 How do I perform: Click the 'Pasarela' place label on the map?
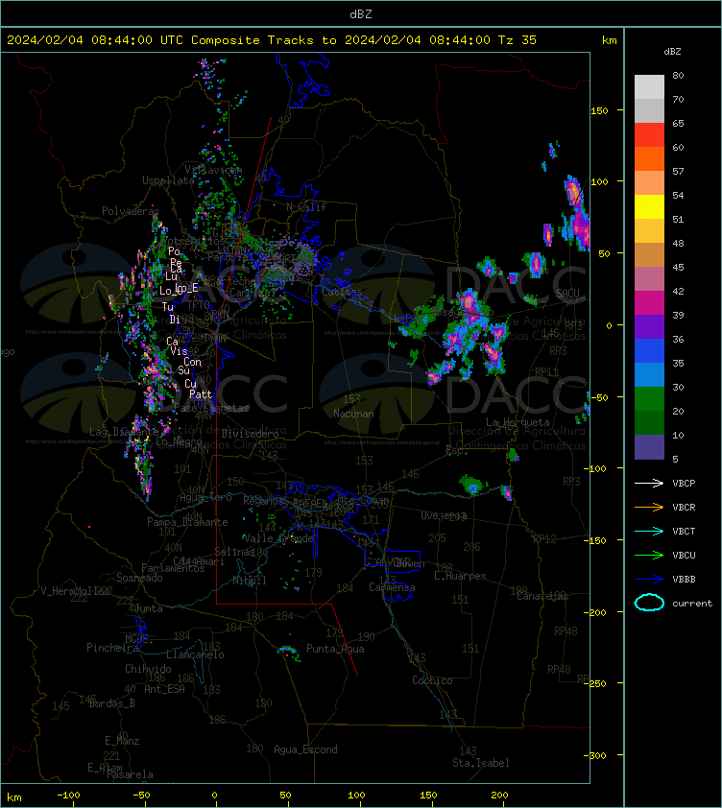click(x=130, y=774)
